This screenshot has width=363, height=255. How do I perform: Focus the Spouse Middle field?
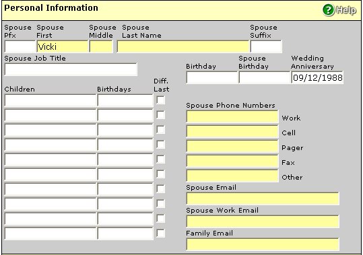pos(101,46)
